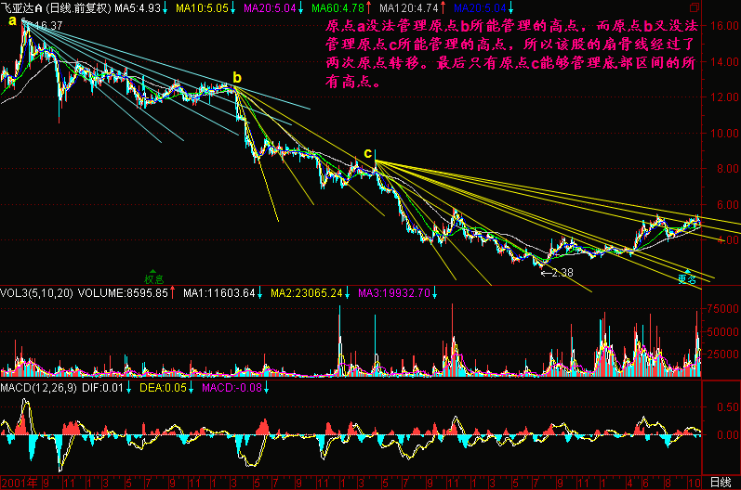This screenshot has height=490, width=741.
Task: Click the cyan down arrow after MA5:4.93
Action: 165,8
